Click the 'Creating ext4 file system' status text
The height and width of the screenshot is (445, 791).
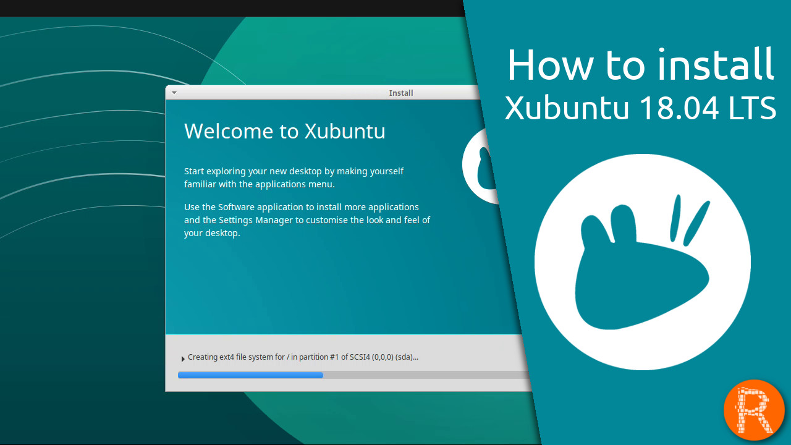(303, 357)
